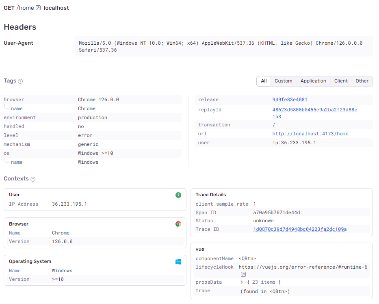The height and width of the screenshot is (304, 379).
Task: Show Application tags only
Action: coord(313,81)
